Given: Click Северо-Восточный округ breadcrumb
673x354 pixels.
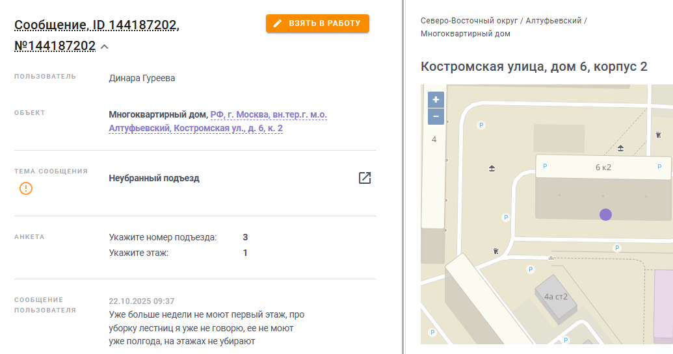Looking at the screenshot, I should click(469, 21).
